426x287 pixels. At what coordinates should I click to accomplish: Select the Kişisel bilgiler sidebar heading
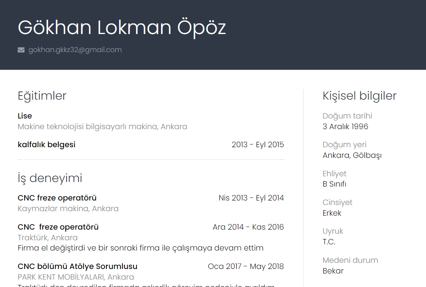[359, 96]
